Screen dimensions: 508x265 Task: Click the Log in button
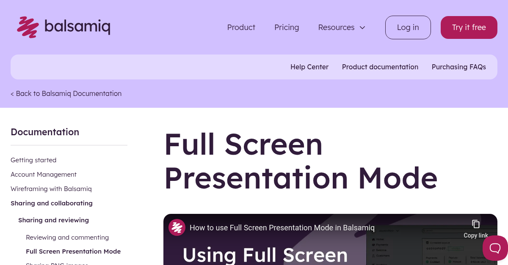click(408, 27)
